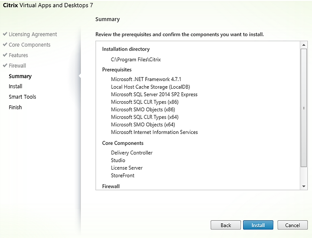Click the summary list scrollbar thumb

(x=304, y=108)
